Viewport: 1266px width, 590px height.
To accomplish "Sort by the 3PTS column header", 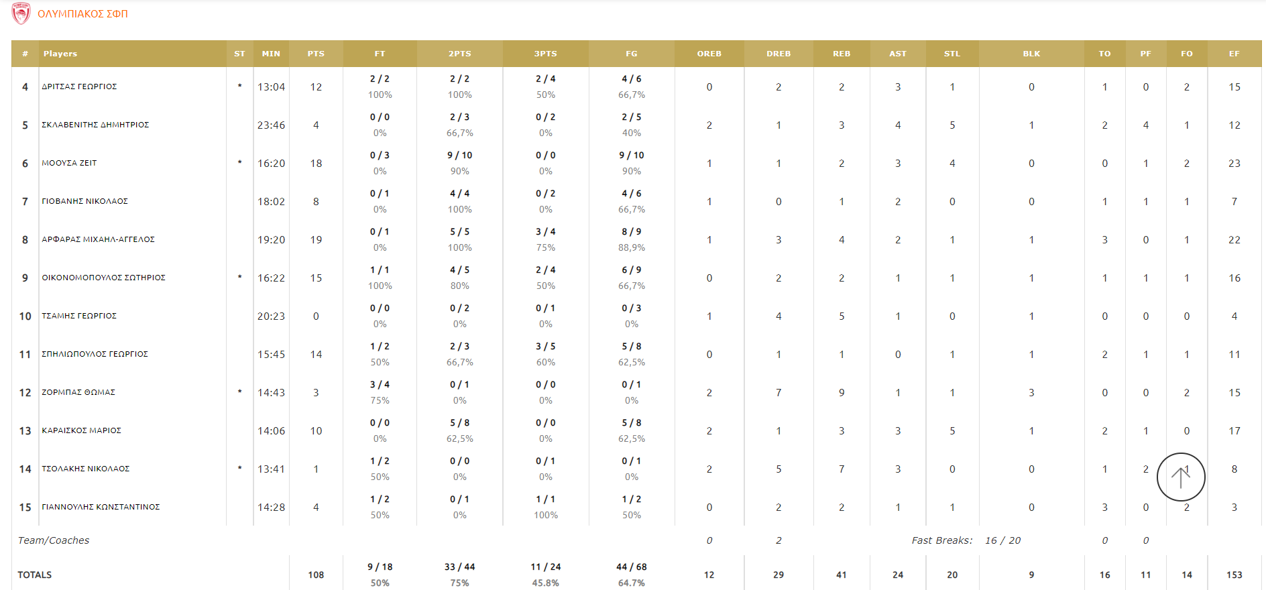I will point(545,54).
